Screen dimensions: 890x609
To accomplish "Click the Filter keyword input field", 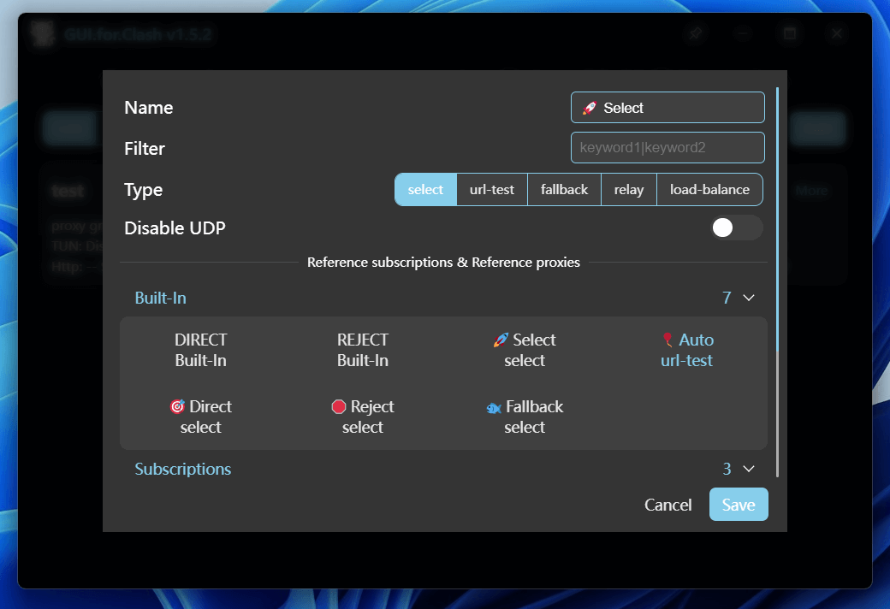I will click(667, 148).
